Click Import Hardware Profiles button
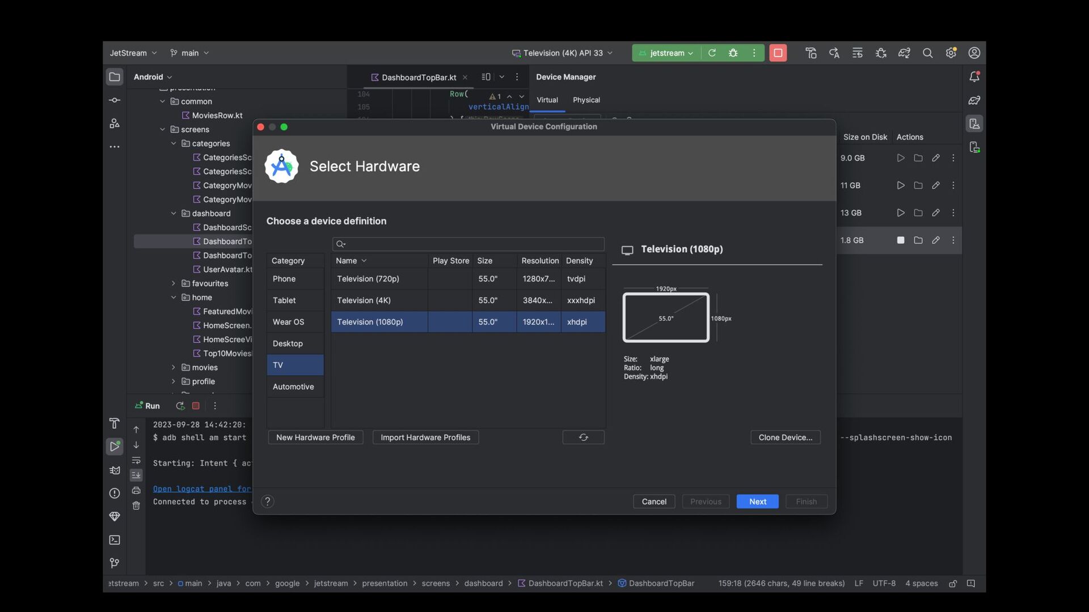The image size is (1089, 612). click(x=425, y=437)
